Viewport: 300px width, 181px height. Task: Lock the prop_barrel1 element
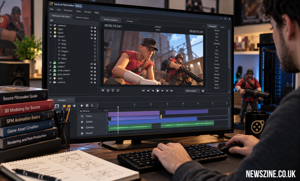(95, 75)
